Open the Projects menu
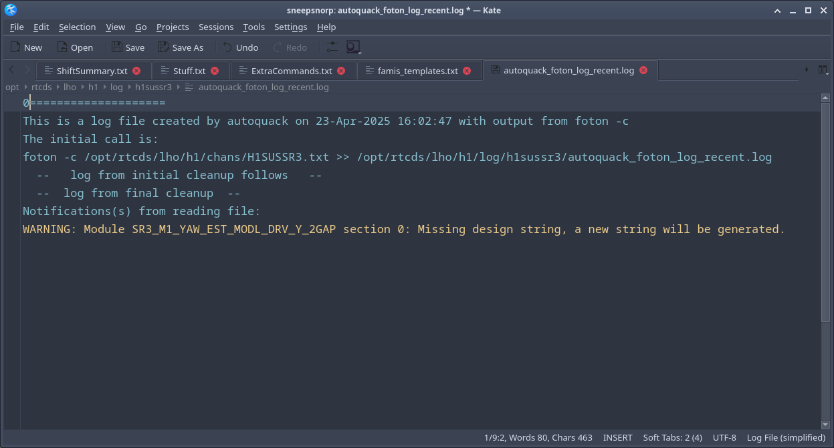The image size is (834, 448). click(x=173, y=27)
